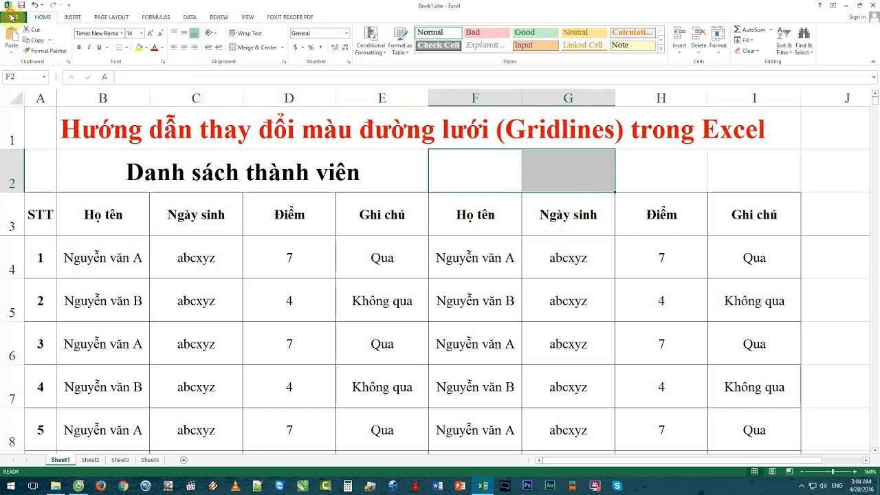The image size is (880, 495).
Task: Apply Percent Style format
Action: (311, 47)
